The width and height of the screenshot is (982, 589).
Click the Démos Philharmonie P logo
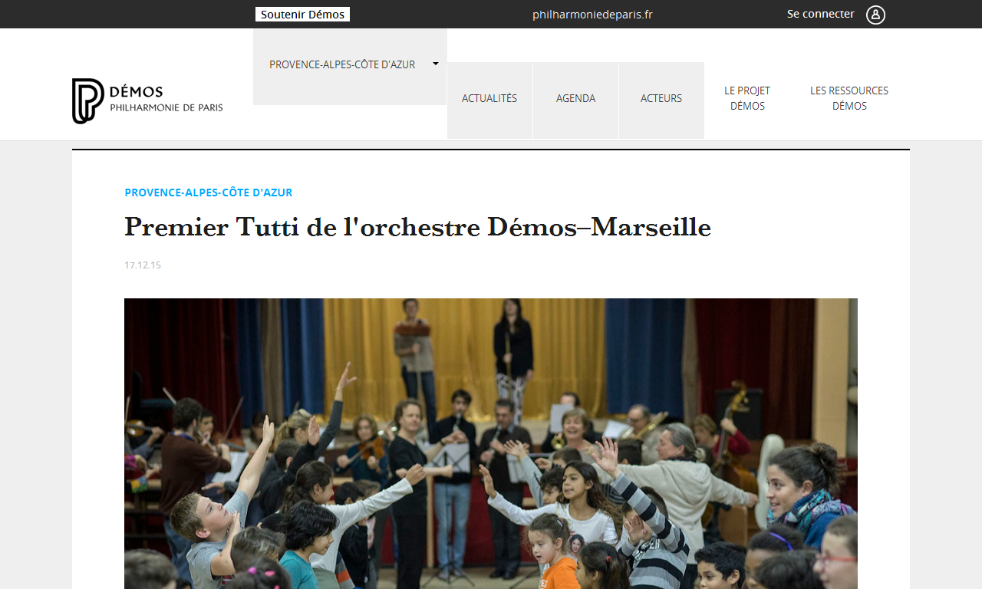pyautogui.click(x=87, y=100)
